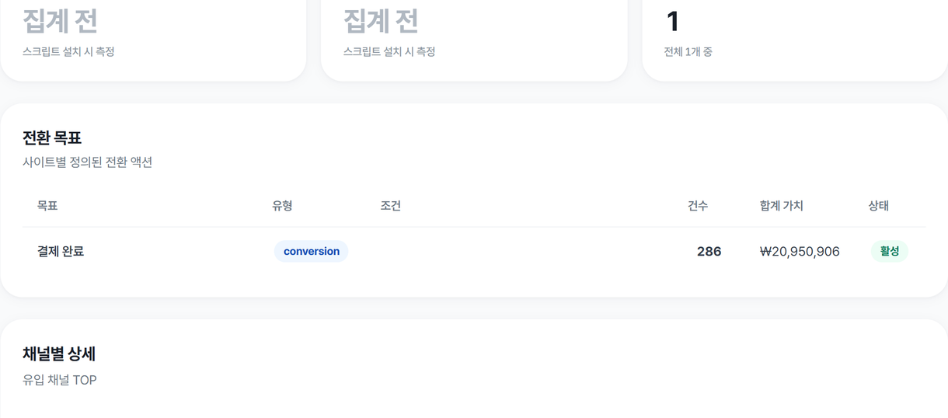
Task: Click the large number 1 in summary card
Action: [673, 21]
